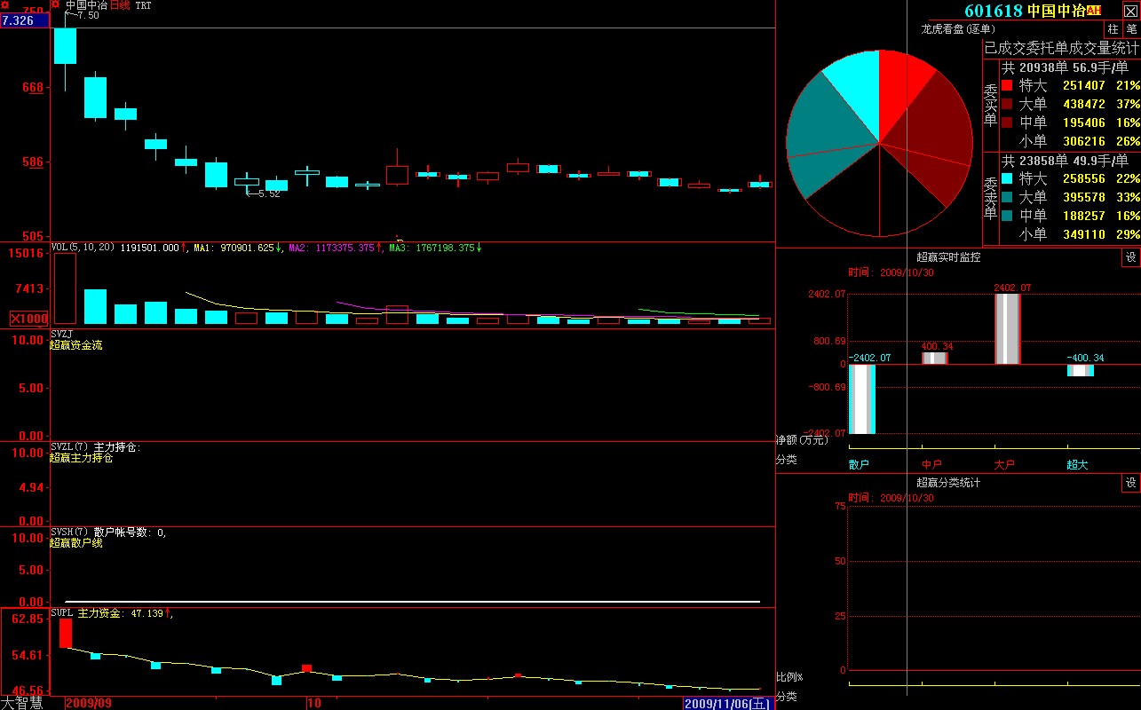Open 设 settings for 超赢分类统计
1141x710 pixels.
(x=1130, y=483)
